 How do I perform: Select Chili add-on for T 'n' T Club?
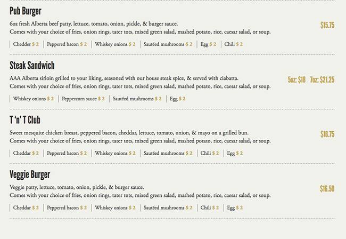pyautogui.click(x=209, y=153)
